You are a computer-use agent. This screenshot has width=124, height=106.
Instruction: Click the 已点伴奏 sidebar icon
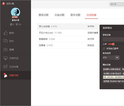tap(5, 66)
